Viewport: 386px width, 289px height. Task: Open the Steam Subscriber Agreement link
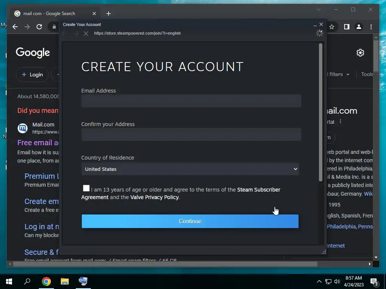coord(259,190)
